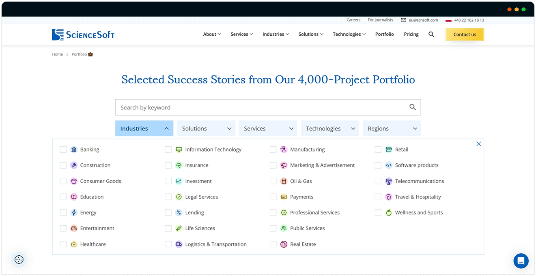Select the Retail checkbox
The height and width of the screenshot is (276, 536).
tap(378, 149)
